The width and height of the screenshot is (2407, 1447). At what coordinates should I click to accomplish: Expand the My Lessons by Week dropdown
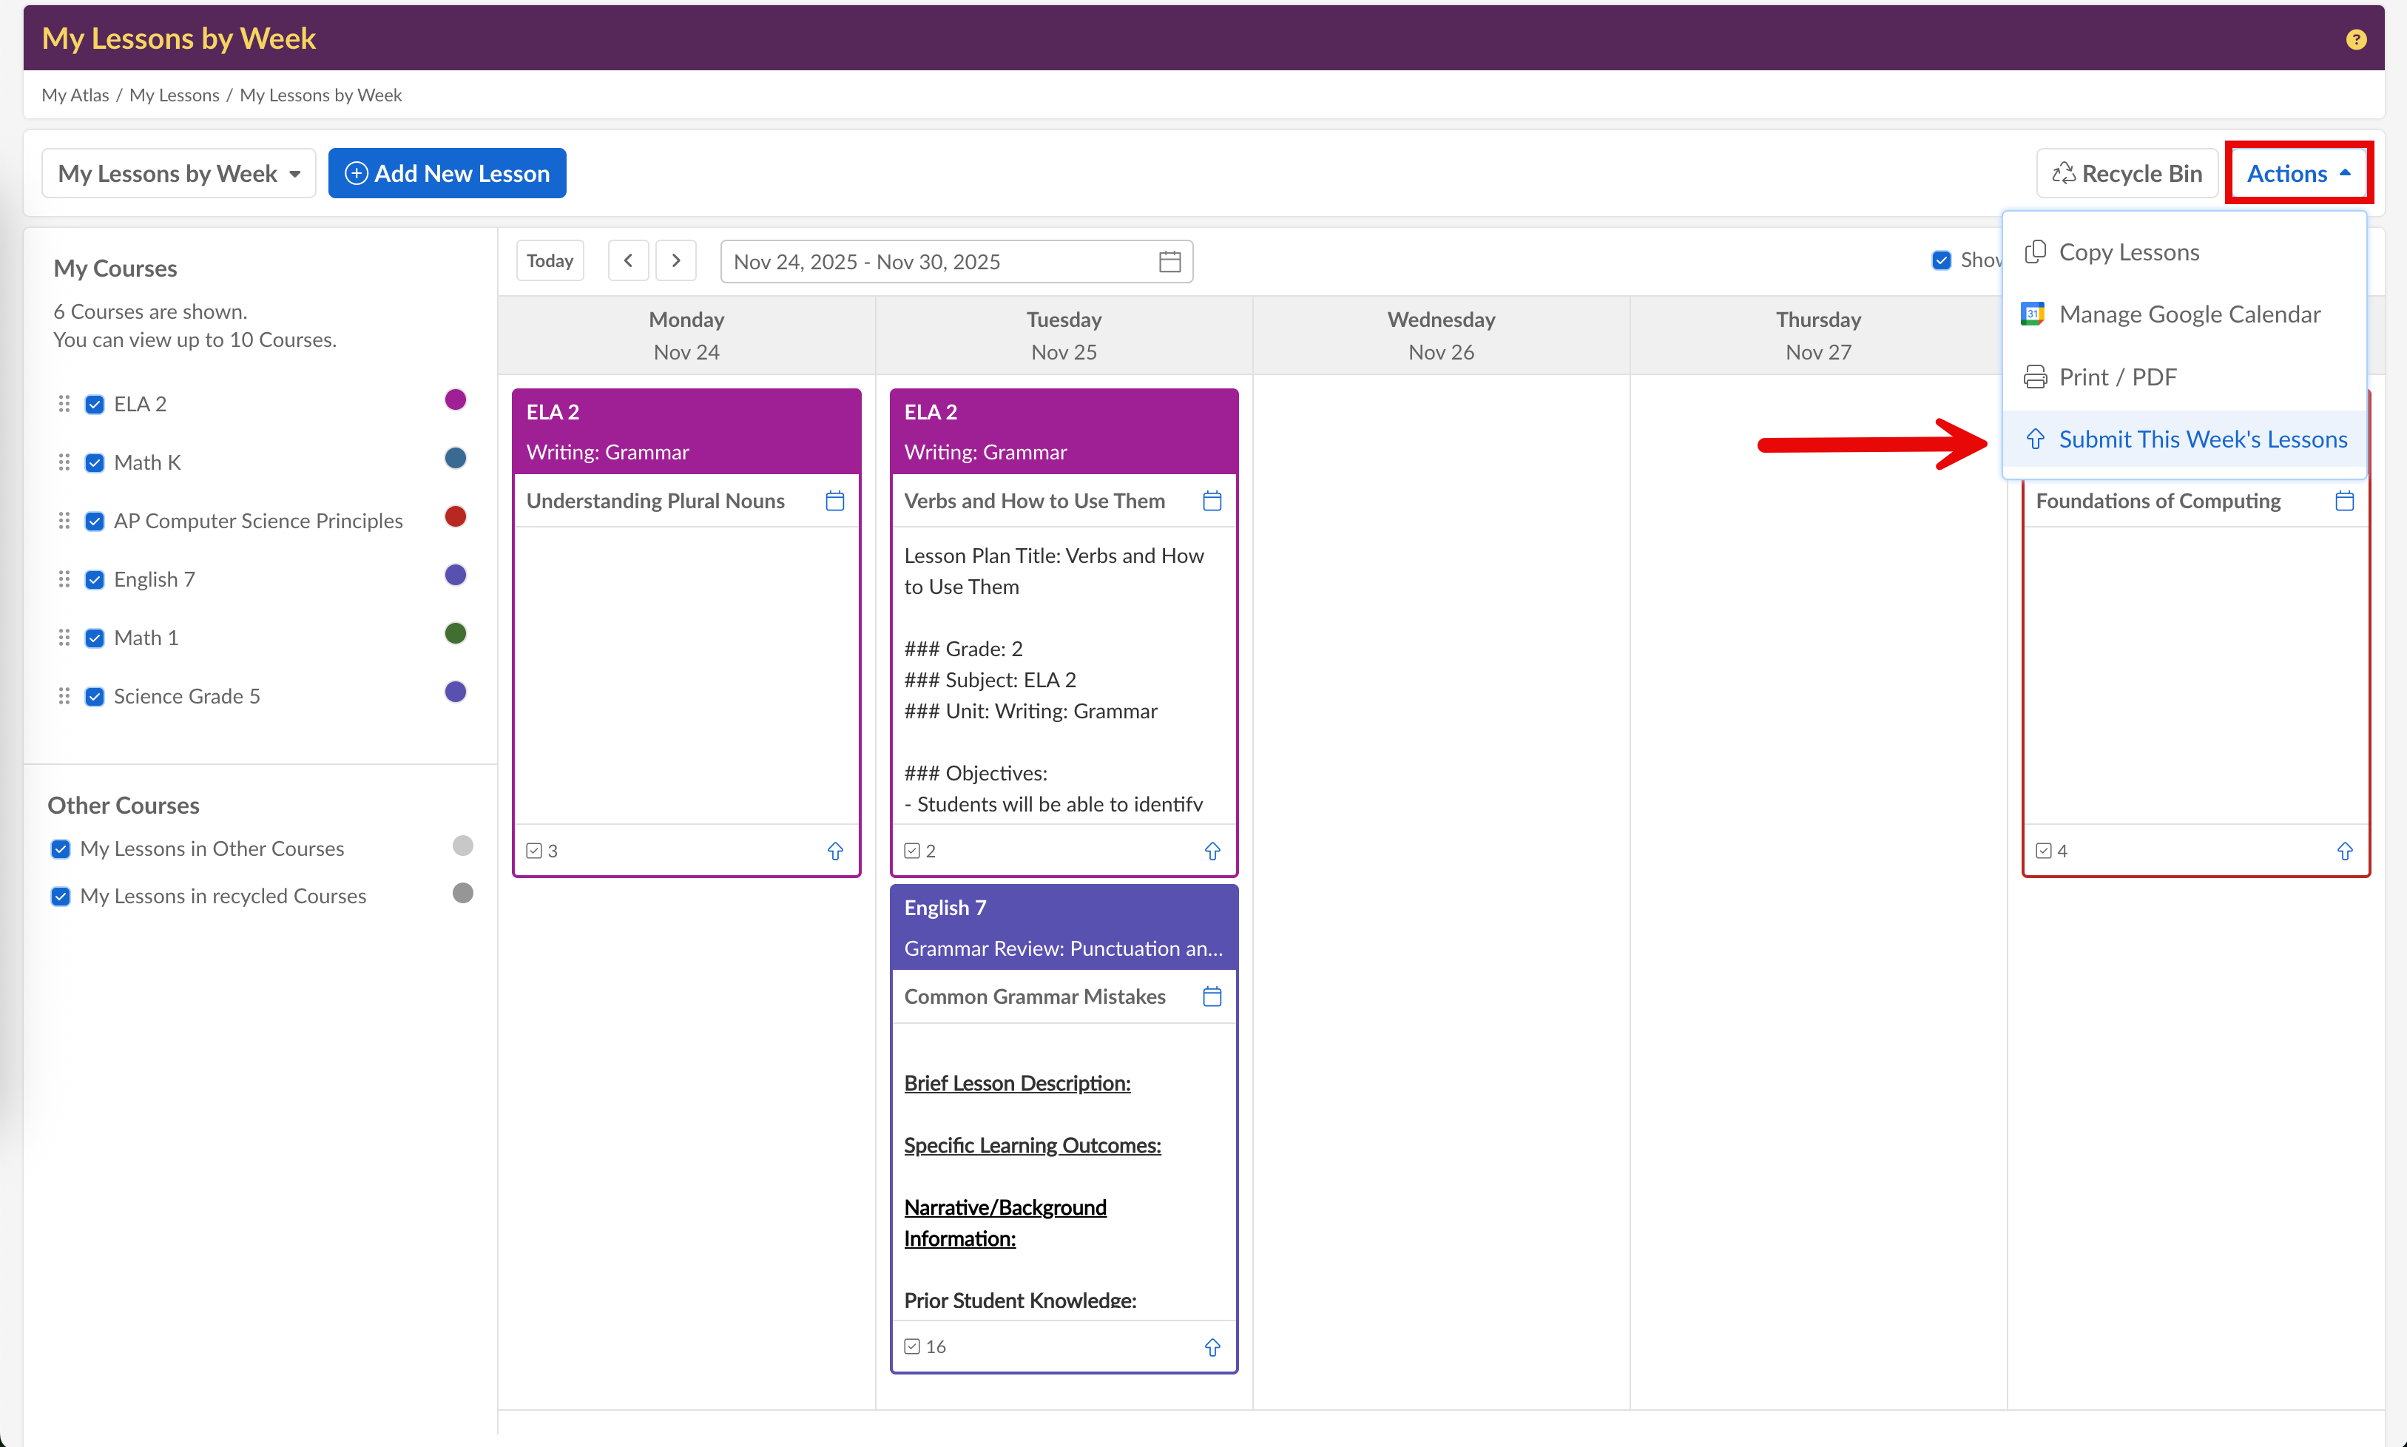click(x=178, y=174)
